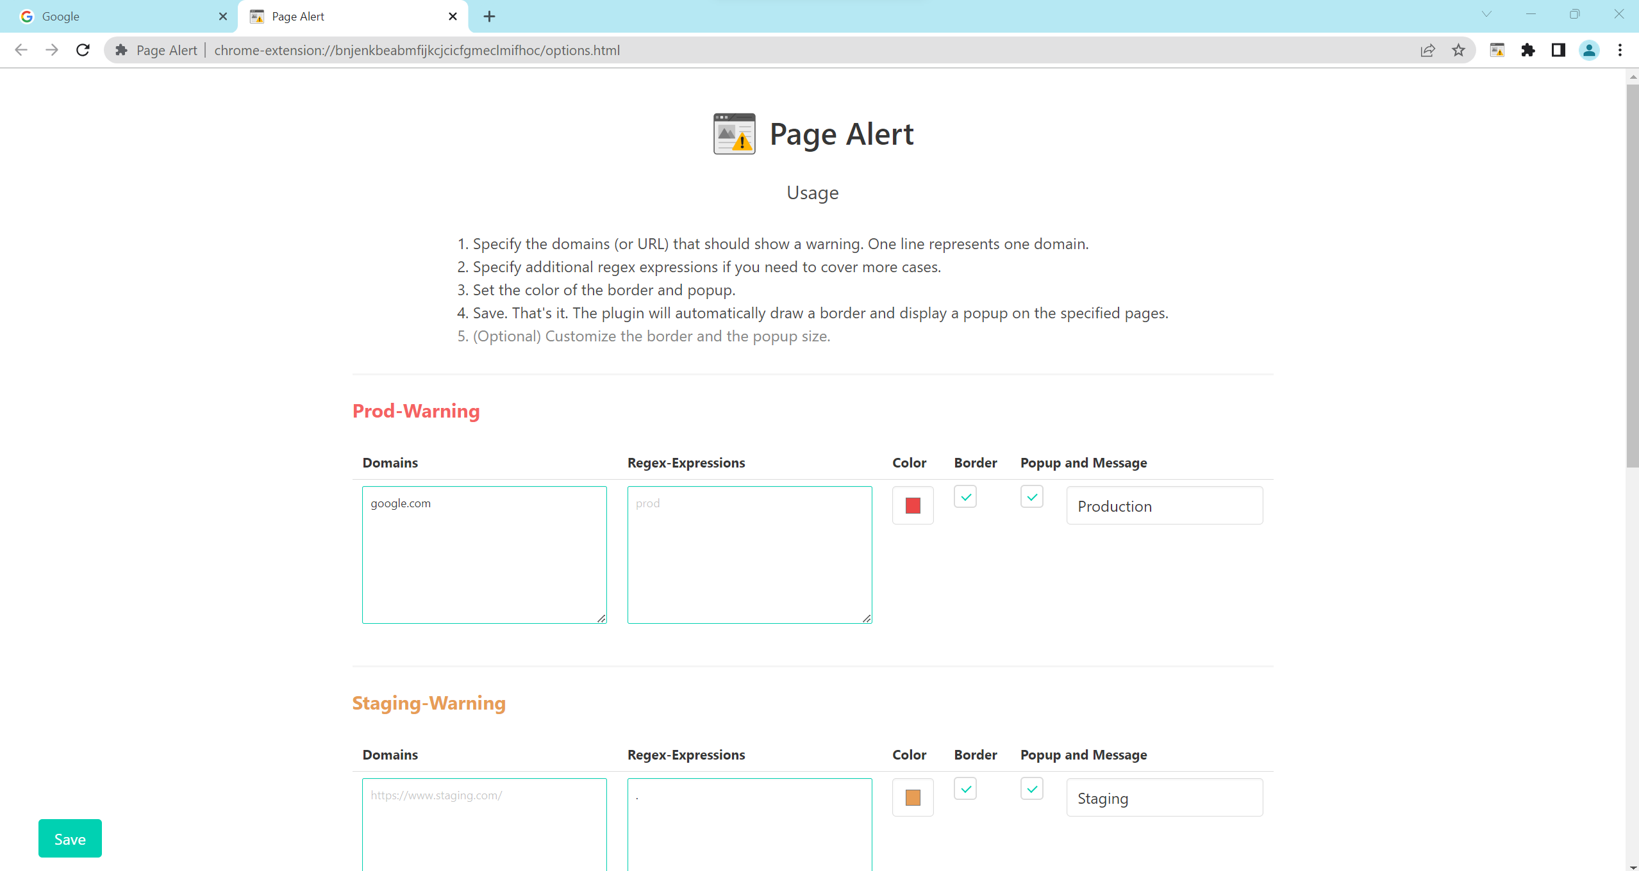
Task: Focus the Prod-Warning Domains textarea with google.com
Action: point(485,555)
